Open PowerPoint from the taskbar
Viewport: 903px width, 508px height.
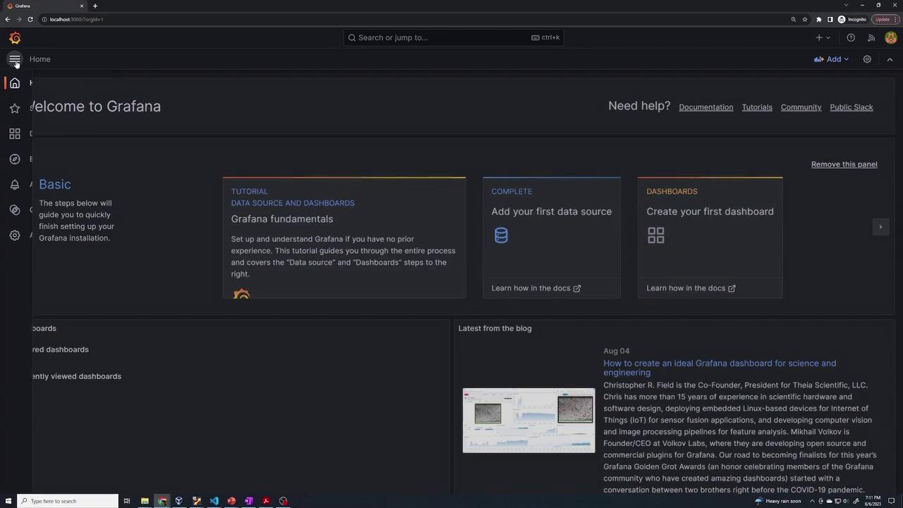(231, 501)
